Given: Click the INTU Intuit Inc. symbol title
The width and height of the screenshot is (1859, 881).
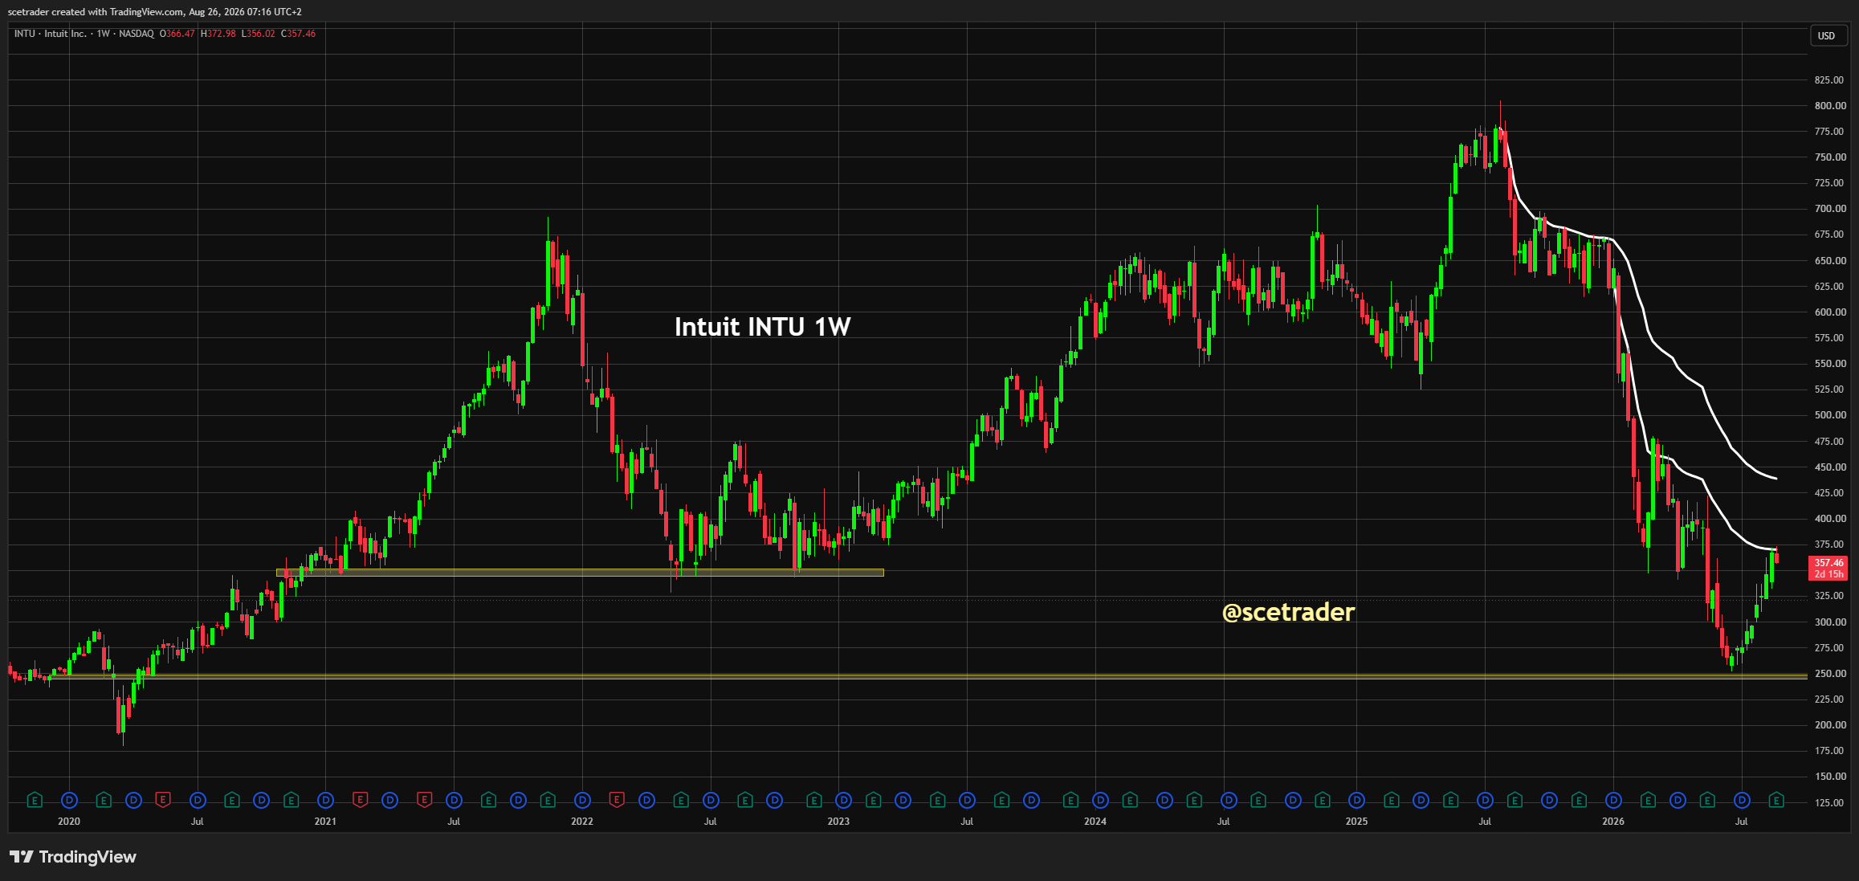Looking at the screenshot, I should click(x=51, y=34).
